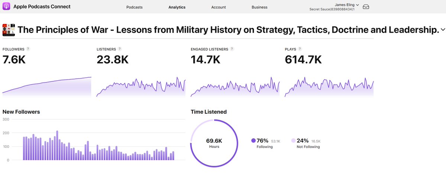Click the dark purple Following legend swatch
The width and height of the screenshot is (446, 175).
click(253, 140)
